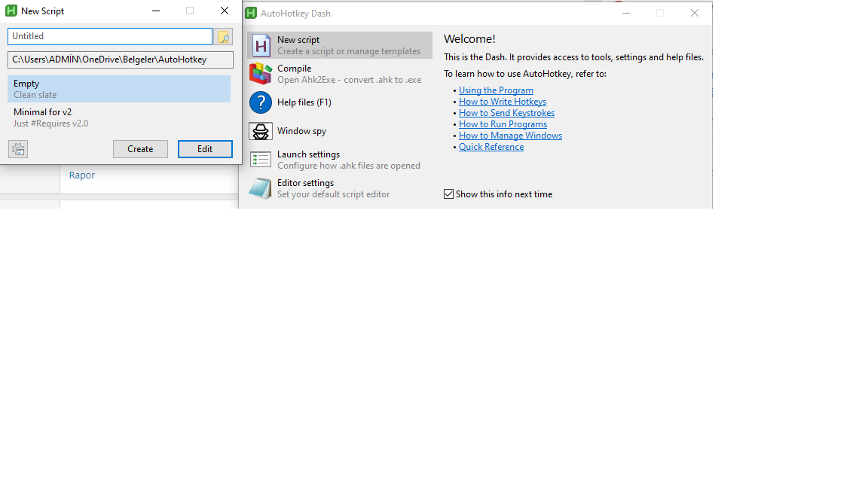Close the AutoHotkey Dash window
The height and width of the screenshot is (488, 868).
point(695,13)
